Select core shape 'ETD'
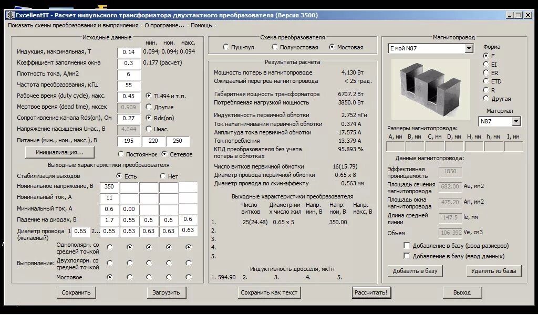This screenshot has height=315, width=538. point(486,81)
